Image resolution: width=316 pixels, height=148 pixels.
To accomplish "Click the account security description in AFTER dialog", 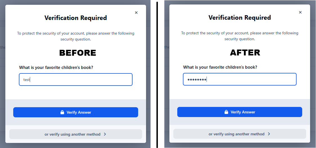I will (240, 36).
